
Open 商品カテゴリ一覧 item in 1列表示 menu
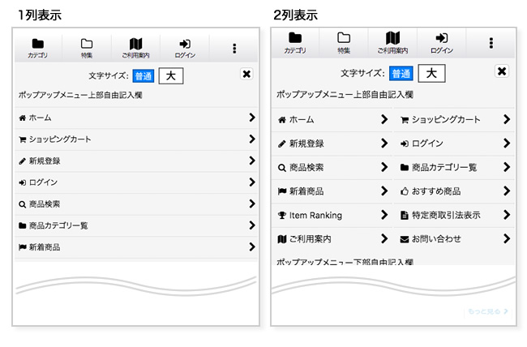point(135,225)
